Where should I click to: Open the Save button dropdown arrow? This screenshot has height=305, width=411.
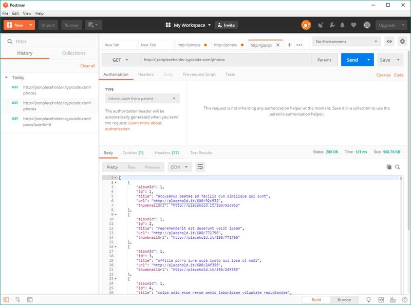398,60
